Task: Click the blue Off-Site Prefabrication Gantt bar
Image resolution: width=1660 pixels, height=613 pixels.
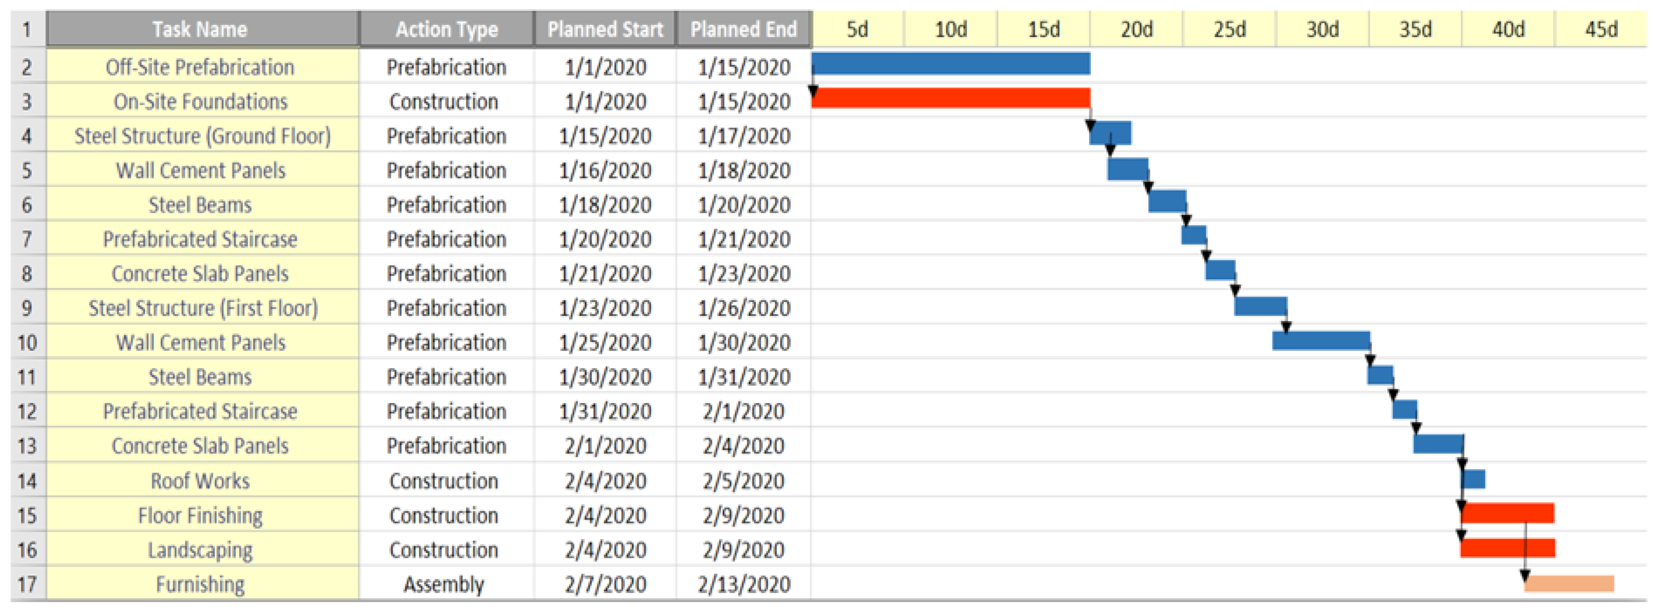Action: (951, 64)
